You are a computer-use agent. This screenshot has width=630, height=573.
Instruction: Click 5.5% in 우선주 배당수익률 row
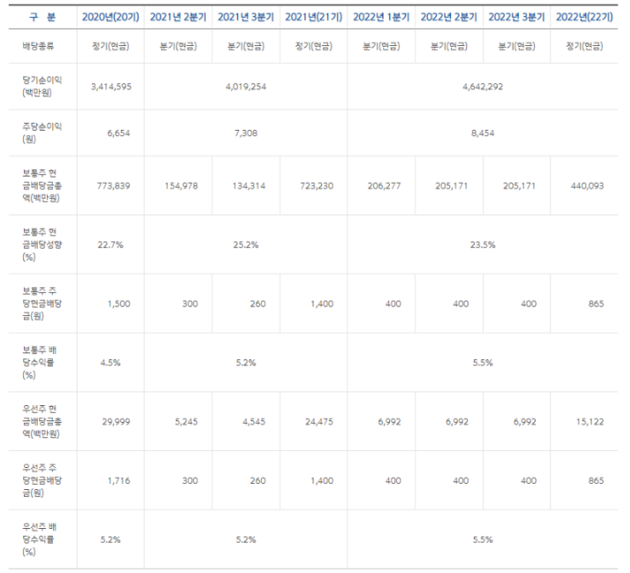click(x=483, y=539)
